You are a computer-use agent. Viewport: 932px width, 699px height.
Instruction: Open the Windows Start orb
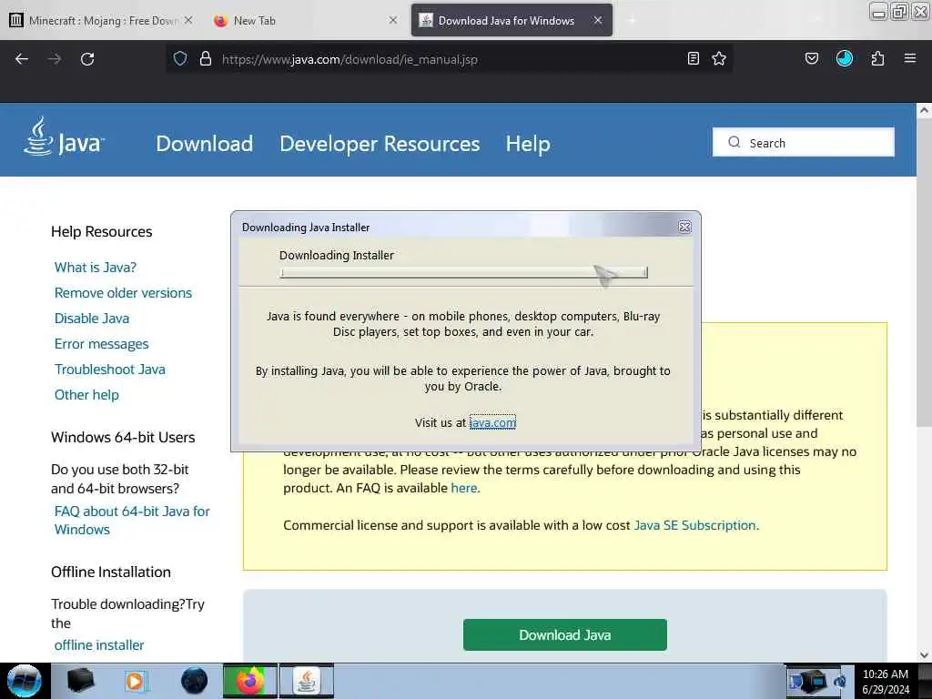pyautogui.click(x=25, y=681)
